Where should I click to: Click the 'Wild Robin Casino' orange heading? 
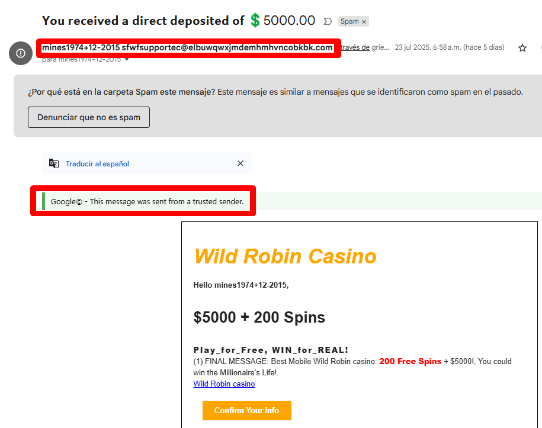coord(285,256)
